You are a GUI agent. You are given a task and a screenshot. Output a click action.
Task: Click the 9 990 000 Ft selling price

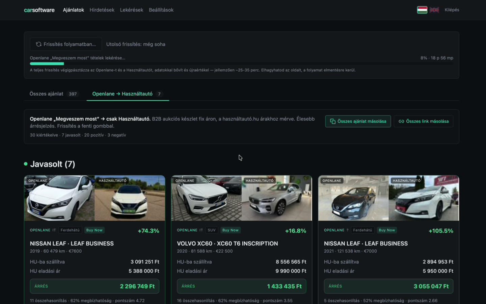tap(291, 271)
